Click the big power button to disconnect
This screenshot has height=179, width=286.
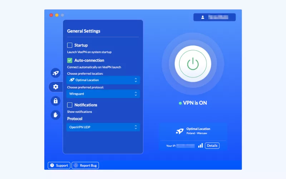pyautogui.click(x=193, y=64)
